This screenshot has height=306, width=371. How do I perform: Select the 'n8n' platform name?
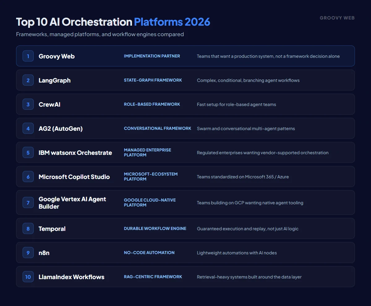tap(44, 253)
